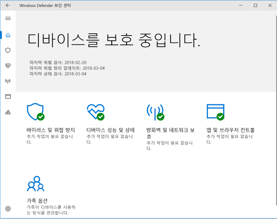The height and width of the screenshot is (219, 277).
Task: Click the large shield tile icon
Action: pyautogui.click(x=36, y=112)
